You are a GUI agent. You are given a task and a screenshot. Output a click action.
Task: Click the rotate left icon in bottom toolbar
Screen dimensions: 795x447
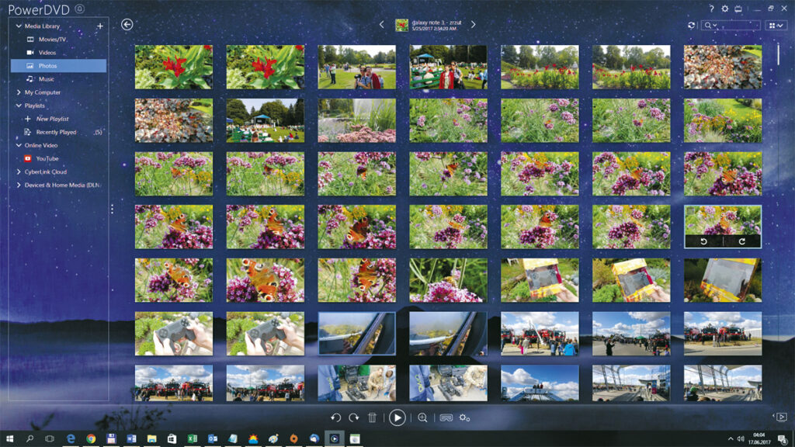(335, 418)
